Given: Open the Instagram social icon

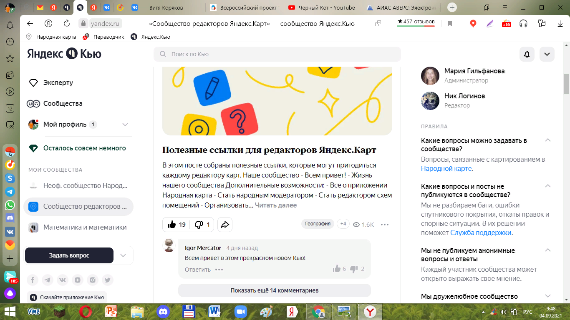Looking at the screenshot, I should click(93, 280).
